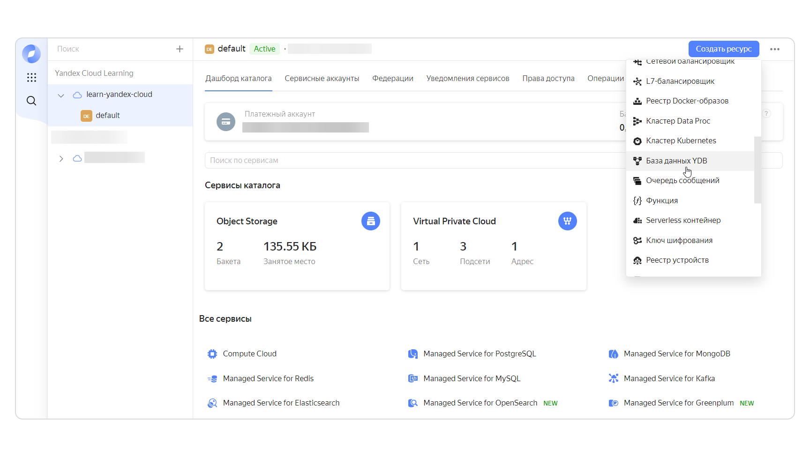Click the Функция curly braces icon
The width and height of the screenshot is (810, 457).
[x=637, y=201]
